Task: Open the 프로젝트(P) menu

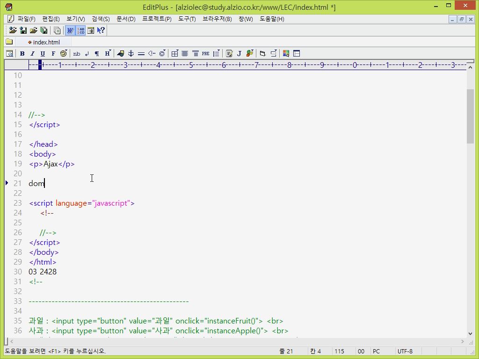Action: coord(157,19)
